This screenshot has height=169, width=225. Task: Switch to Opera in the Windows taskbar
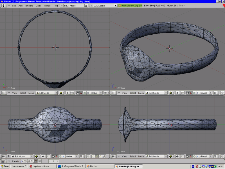click(42, 166)
